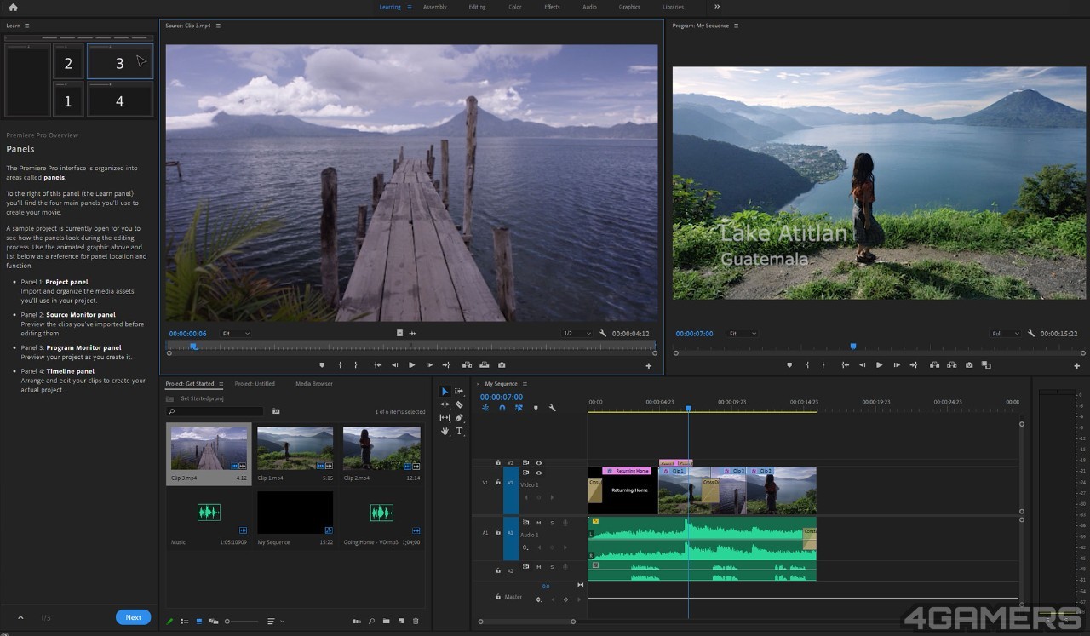Click Program Monitor scrub bar playhead
1090x636 pixels.
coord(853,347)
